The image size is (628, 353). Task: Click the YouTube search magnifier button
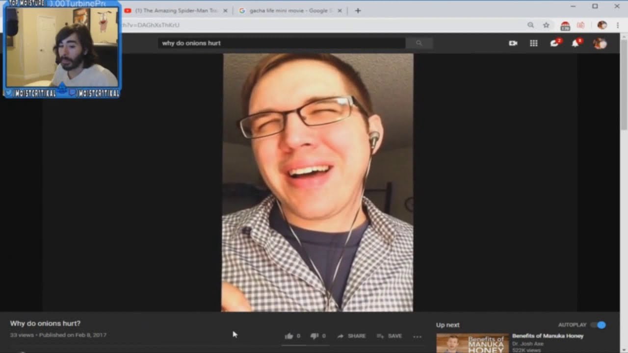coord(419,43)
